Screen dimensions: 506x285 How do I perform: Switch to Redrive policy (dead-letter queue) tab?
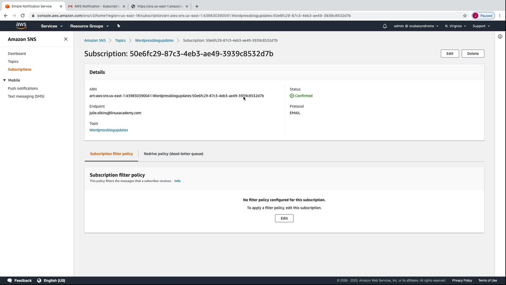click(174, 154)
